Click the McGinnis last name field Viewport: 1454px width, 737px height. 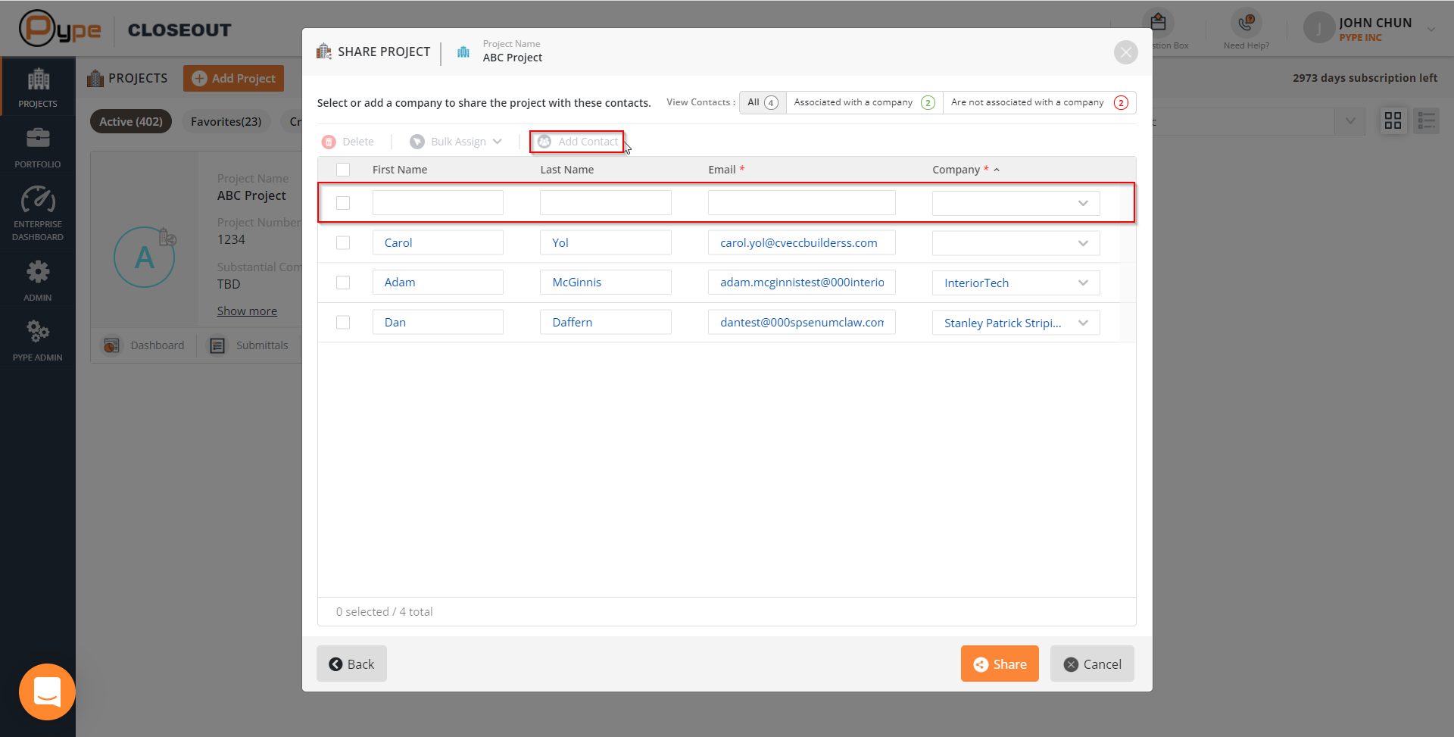pos(606,282)
